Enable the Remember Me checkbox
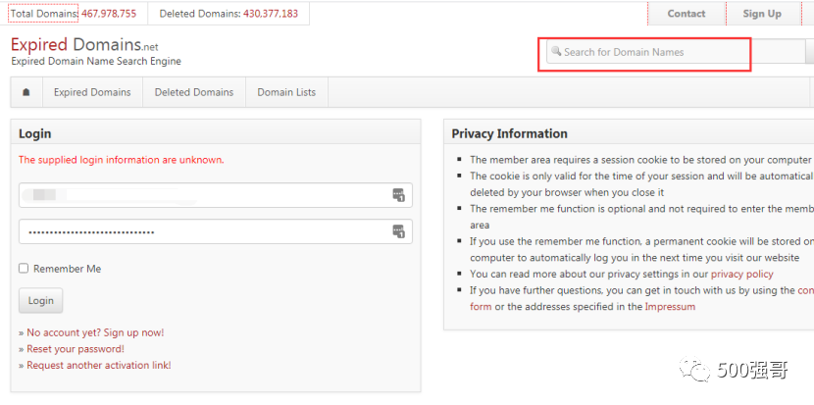The image size is (814, 405). coord(24,269)
